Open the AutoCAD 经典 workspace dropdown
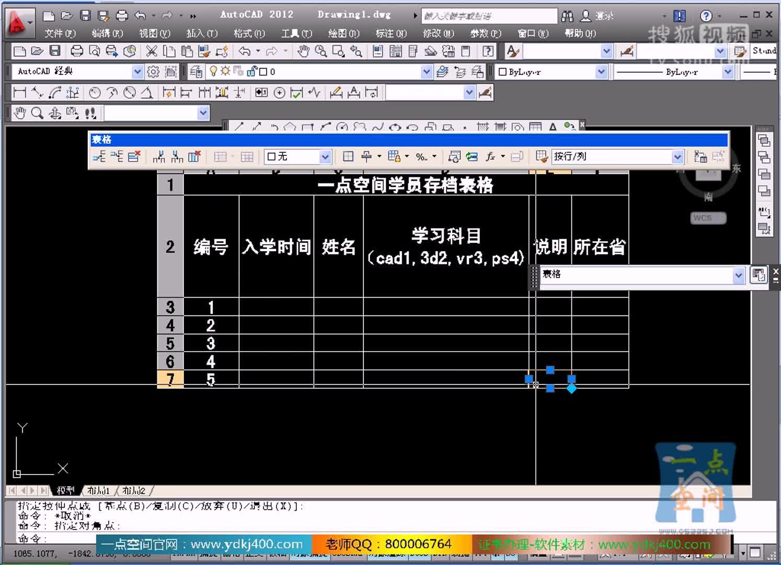The width and height of the screenshot is (781, 565). click(136, 71)
